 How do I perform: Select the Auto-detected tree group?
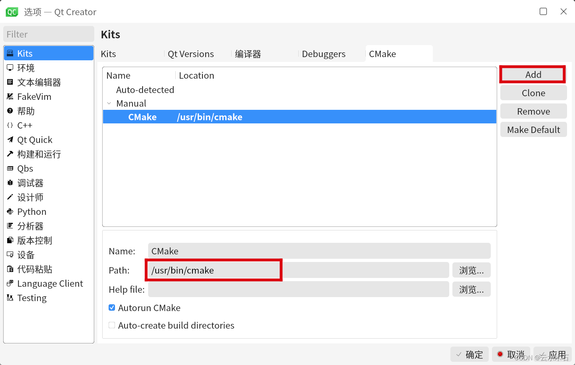click(145, 90)
